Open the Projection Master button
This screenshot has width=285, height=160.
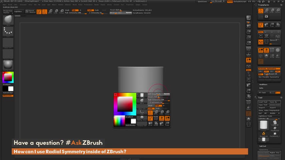pos(8,12)
